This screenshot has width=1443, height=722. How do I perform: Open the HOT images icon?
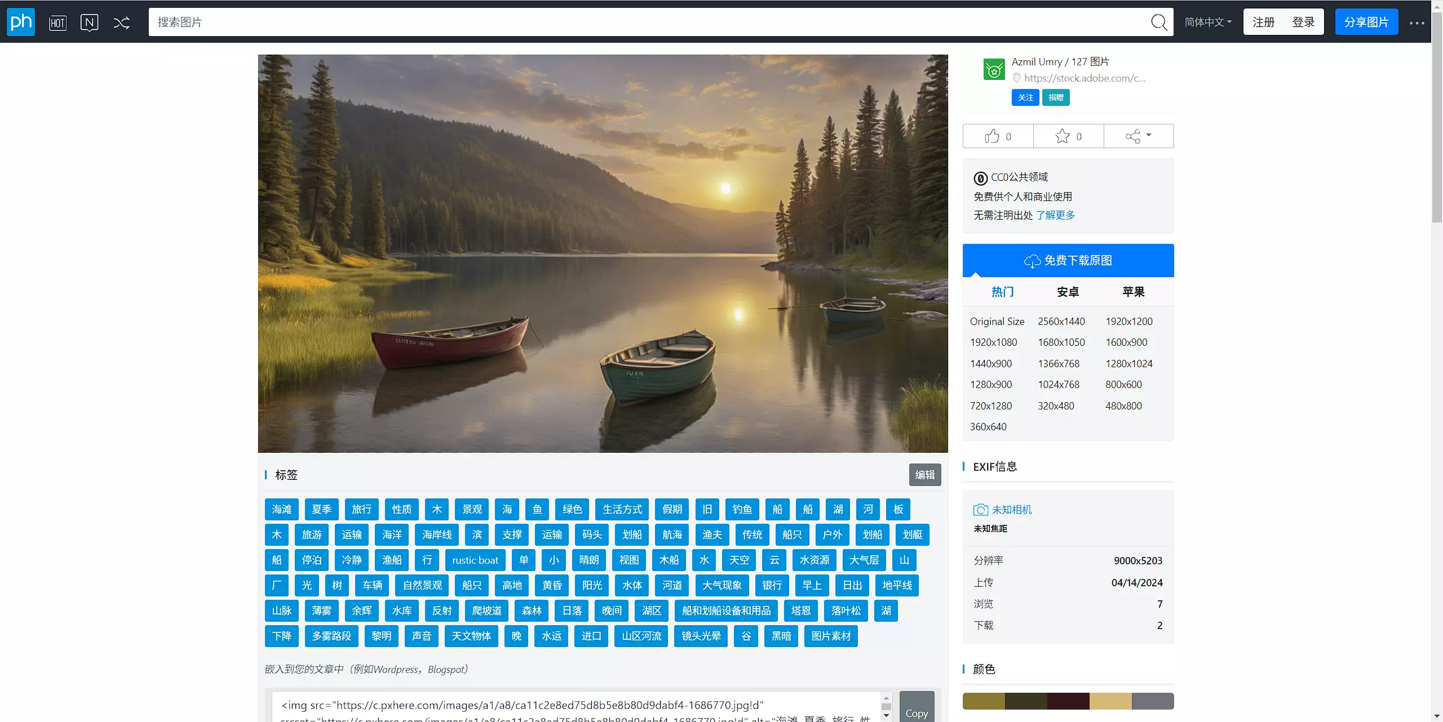point(57,23)
